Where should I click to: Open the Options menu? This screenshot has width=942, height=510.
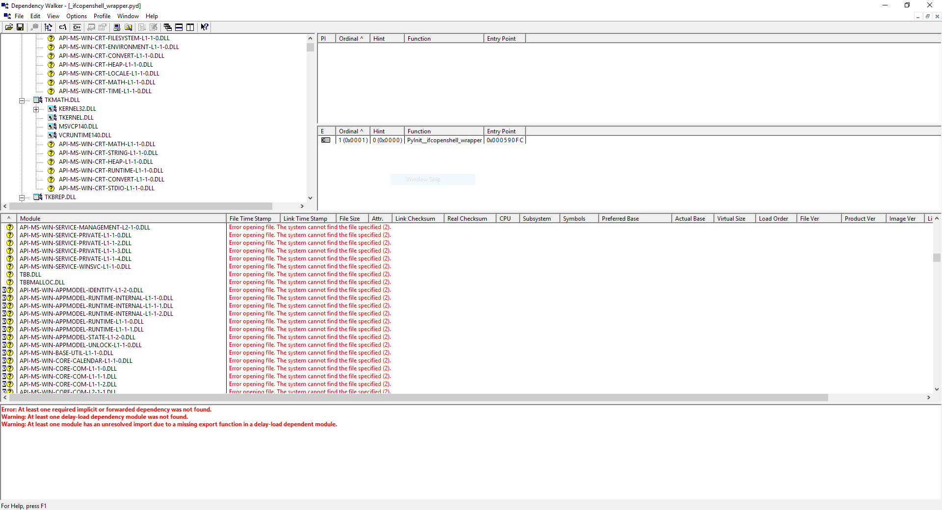click(x=76, y=16)
